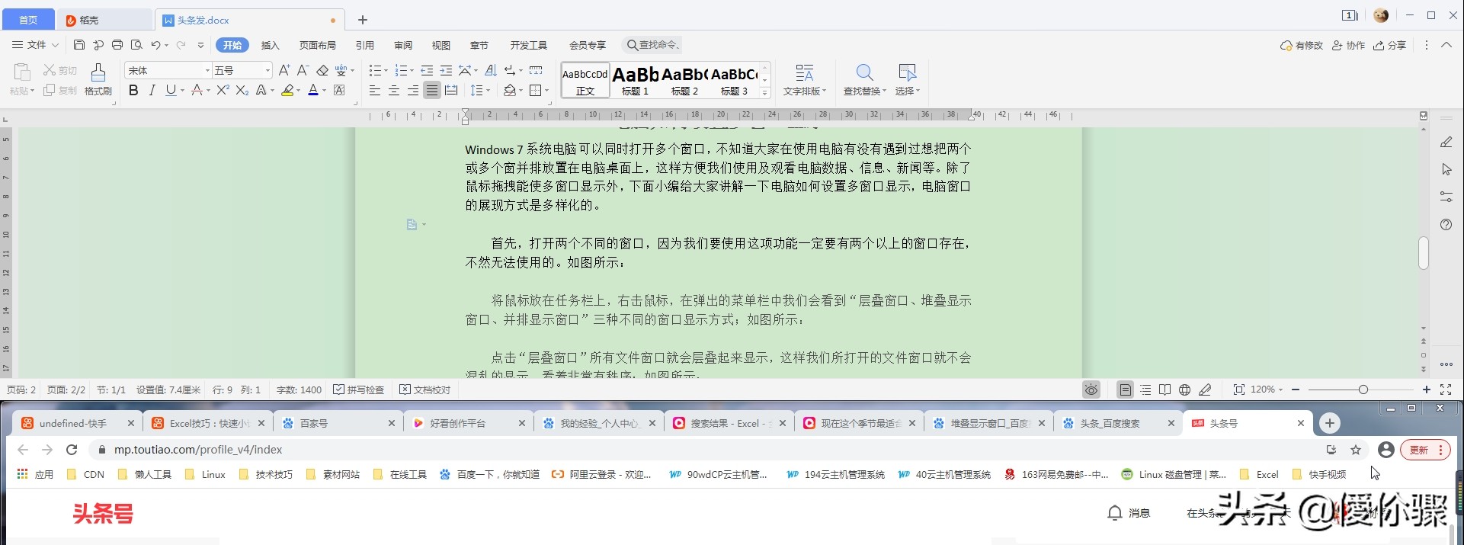This screenshot has height=545, width=1464.
Task: Apply the 标题 2 style
Action: tap(684, 80)
